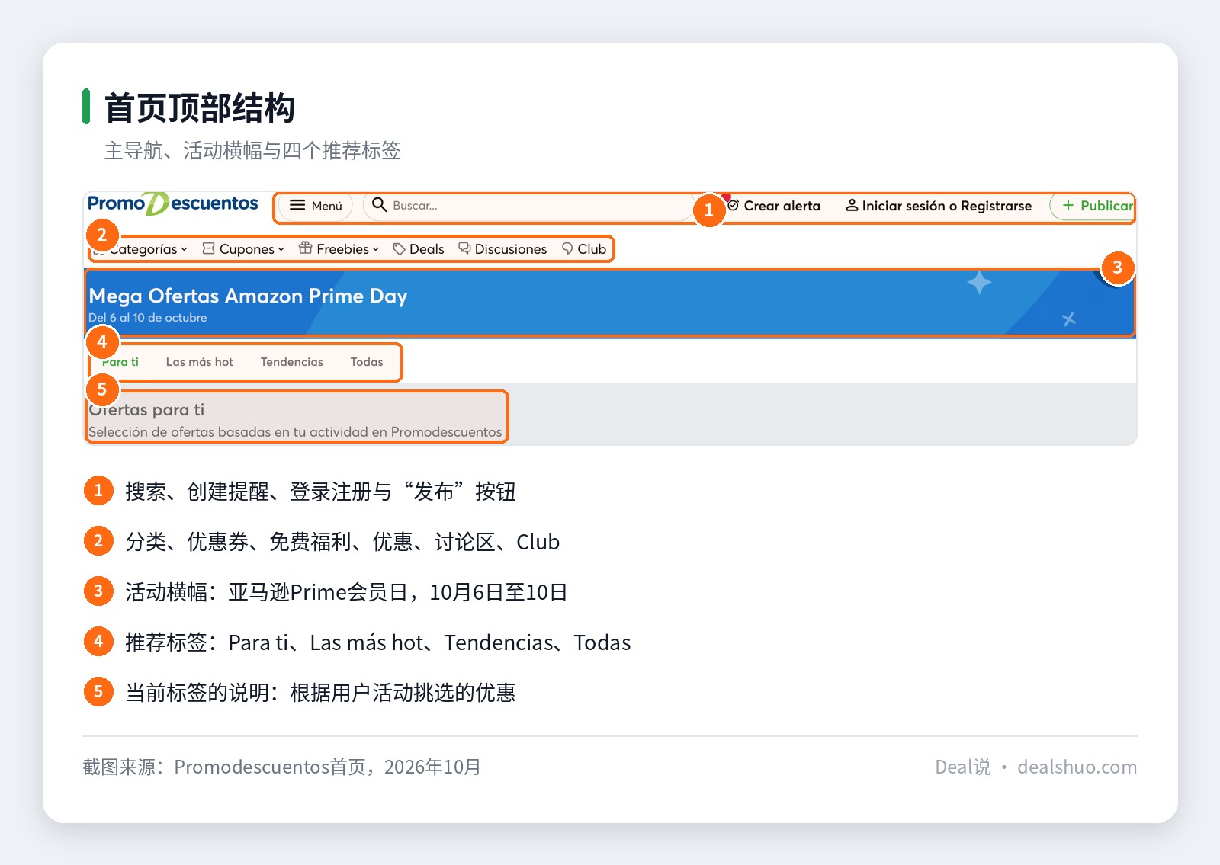This screenshot has width=1220, height=865.
Task: Click the Promodescuentos logo
Action: [173, 203]
